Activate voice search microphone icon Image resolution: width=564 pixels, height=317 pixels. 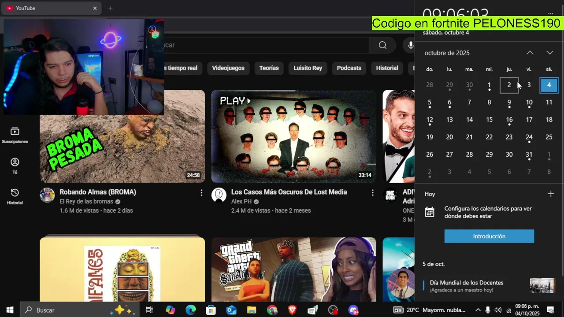point(410,45)
